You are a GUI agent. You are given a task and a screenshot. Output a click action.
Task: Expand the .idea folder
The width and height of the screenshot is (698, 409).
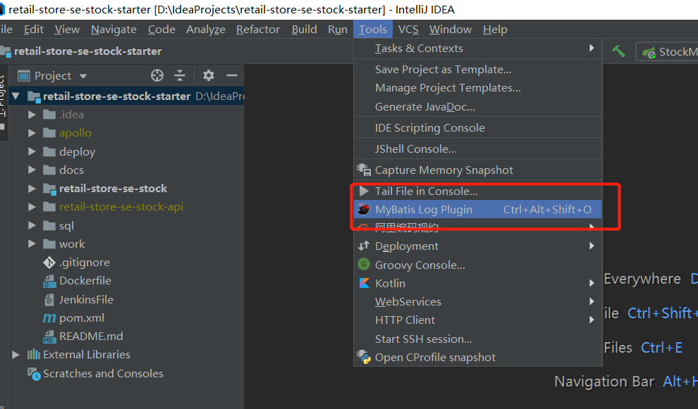pos(32,114)
